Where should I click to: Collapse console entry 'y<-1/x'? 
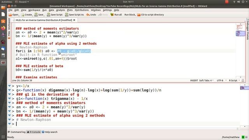tap(9, 86)
